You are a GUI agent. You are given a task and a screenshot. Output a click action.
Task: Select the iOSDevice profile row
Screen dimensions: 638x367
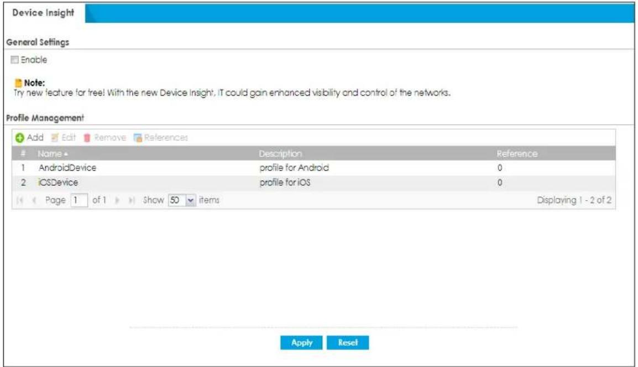coord(313,182)
